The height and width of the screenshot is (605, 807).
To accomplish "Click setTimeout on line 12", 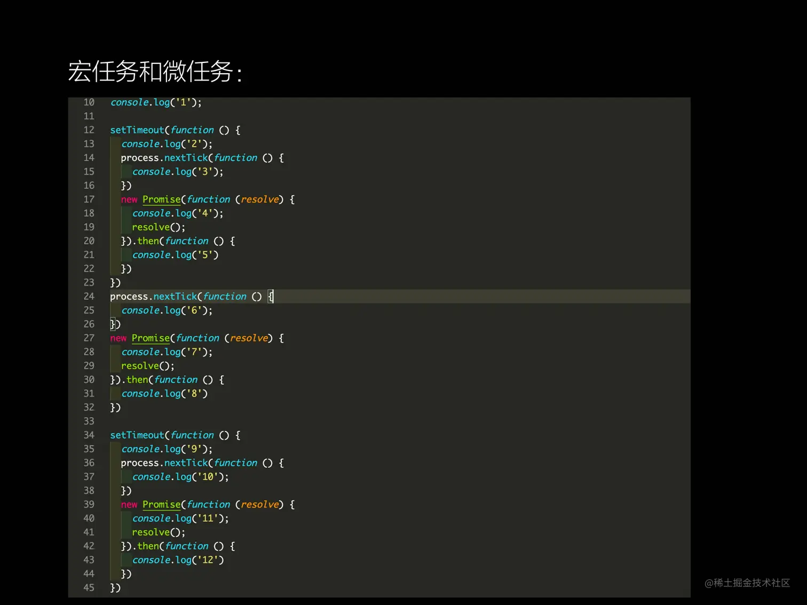I will [137, 130].
